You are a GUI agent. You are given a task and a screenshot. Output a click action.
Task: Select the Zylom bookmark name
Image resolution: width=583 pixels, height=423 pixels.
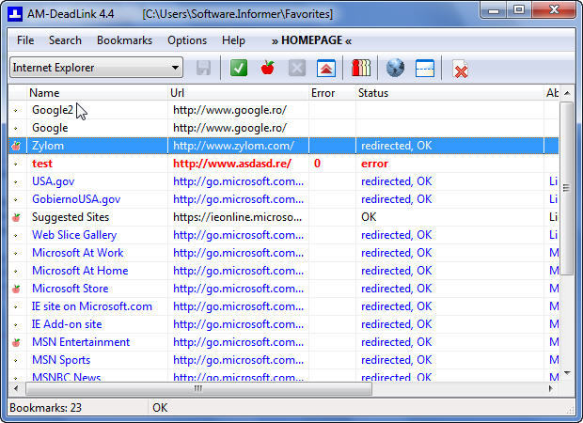[48, 146]
